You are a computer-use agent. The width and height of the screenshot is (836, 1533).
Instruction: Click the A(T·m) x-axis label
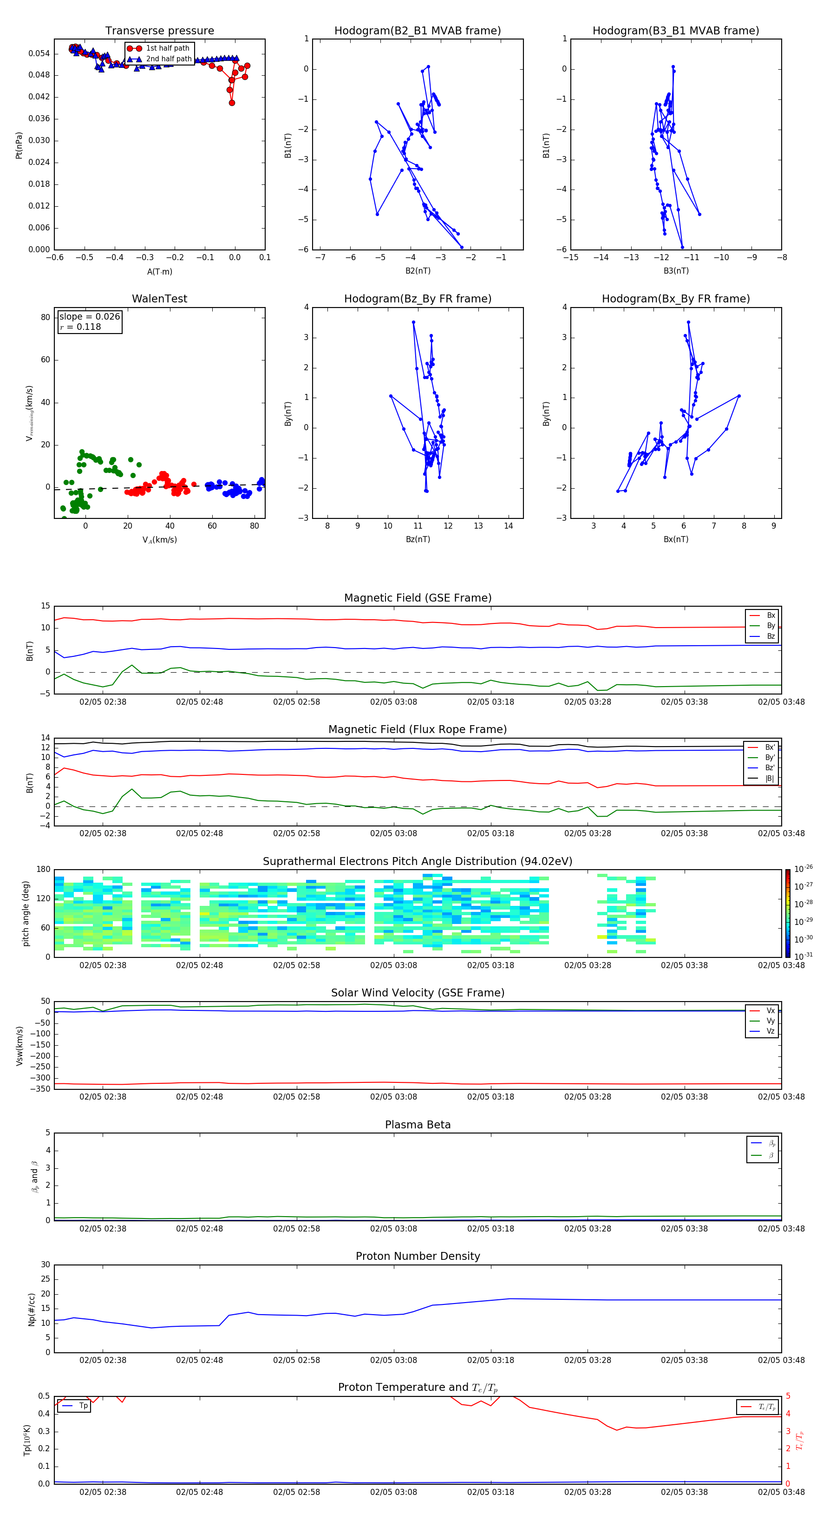tap(159, 271)
